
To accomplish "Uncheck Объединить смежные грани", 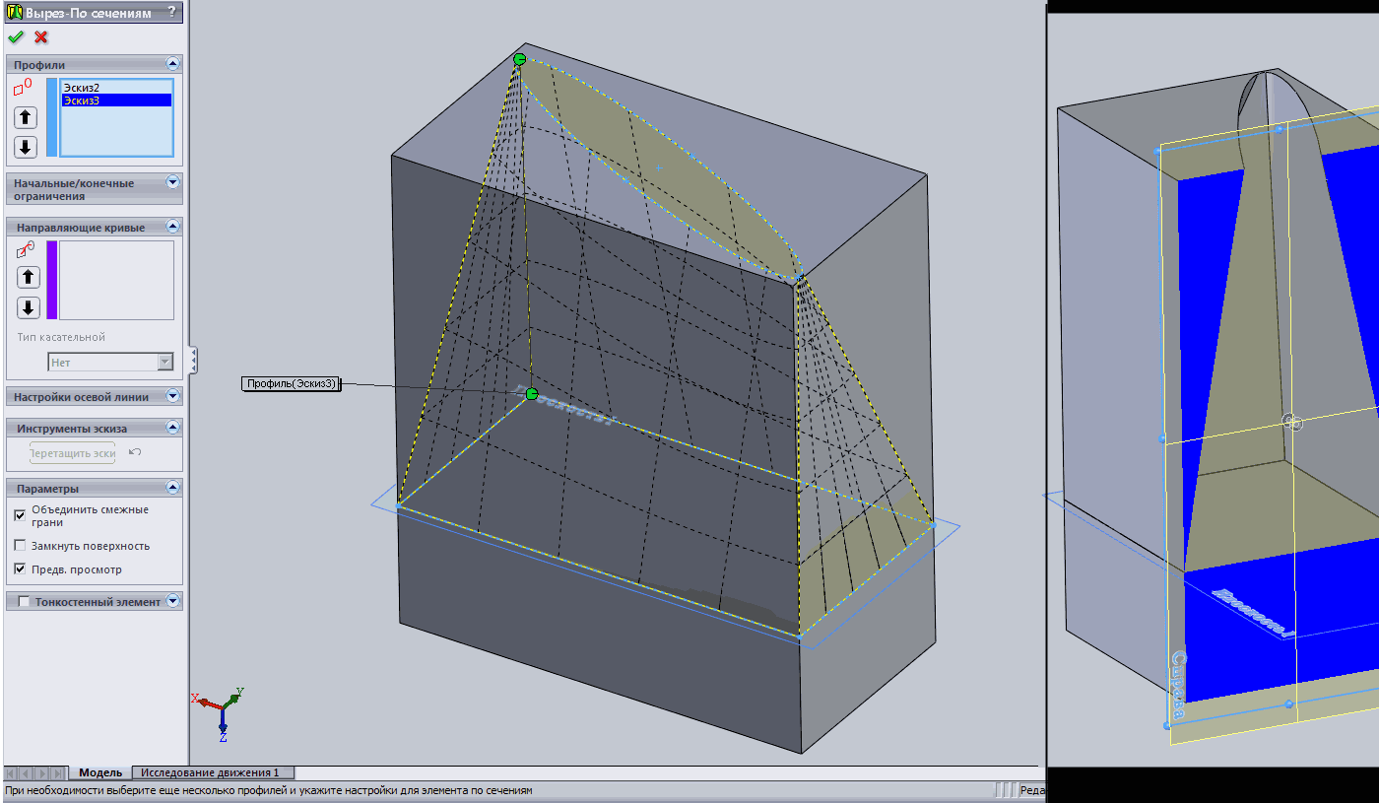I will tap(21, 515).
